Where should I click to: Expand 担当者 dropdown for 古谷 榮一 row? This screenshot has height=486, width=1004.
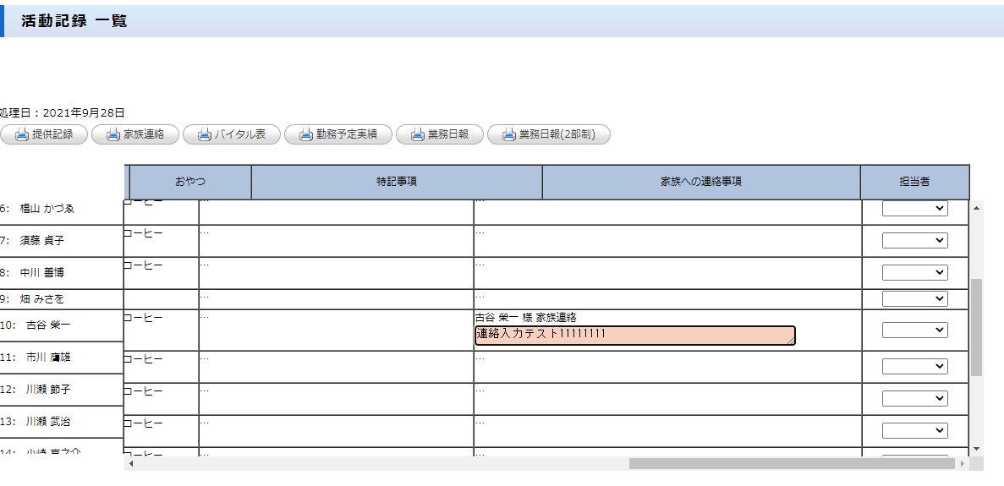tap(914, 330)
